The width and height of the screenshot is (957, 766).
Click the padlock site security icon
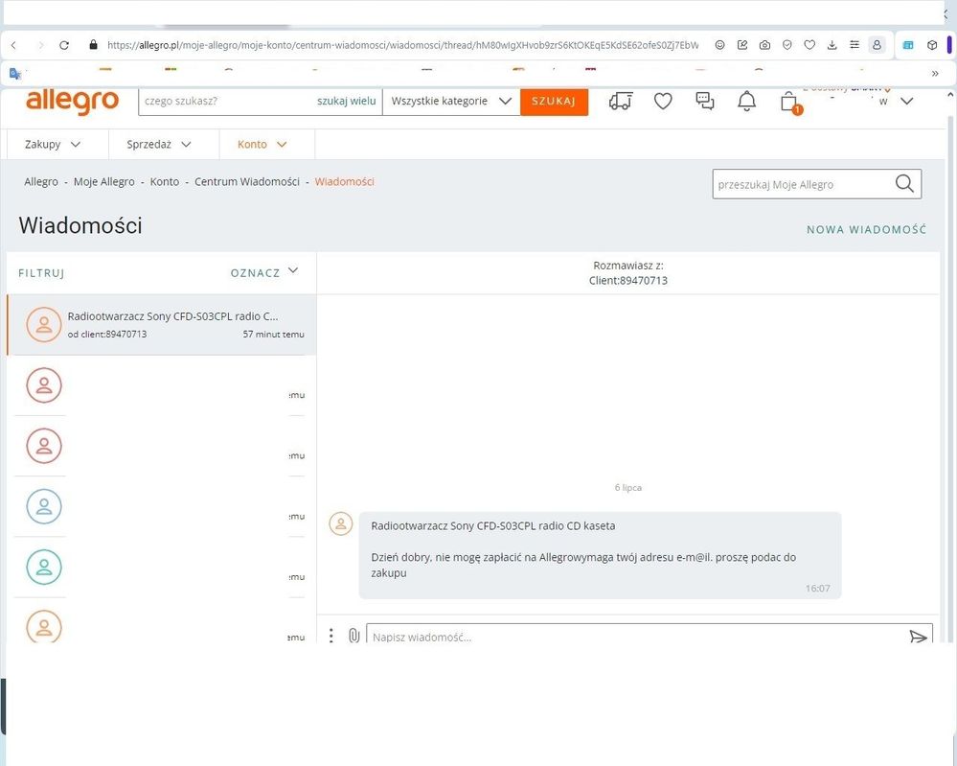(93, 45)
